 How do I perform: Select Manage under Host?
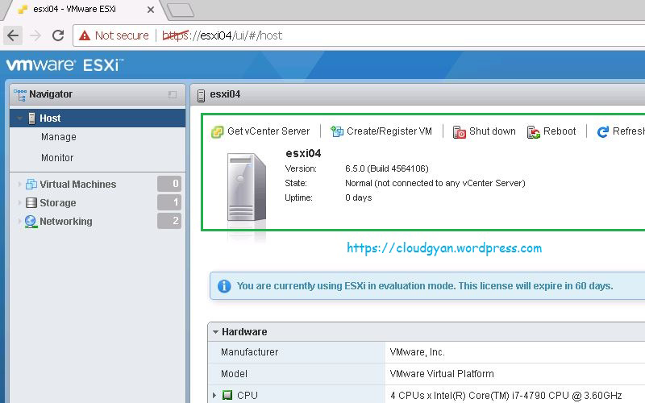click(58, 137)
